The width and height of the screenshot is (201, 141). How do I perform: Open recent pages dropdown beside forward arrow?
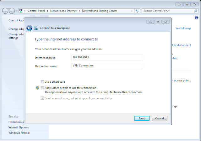point(17,11)
